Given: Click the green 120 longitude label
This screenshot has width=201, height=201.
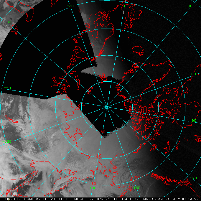Looking at the screenshot, I should 193,178.
